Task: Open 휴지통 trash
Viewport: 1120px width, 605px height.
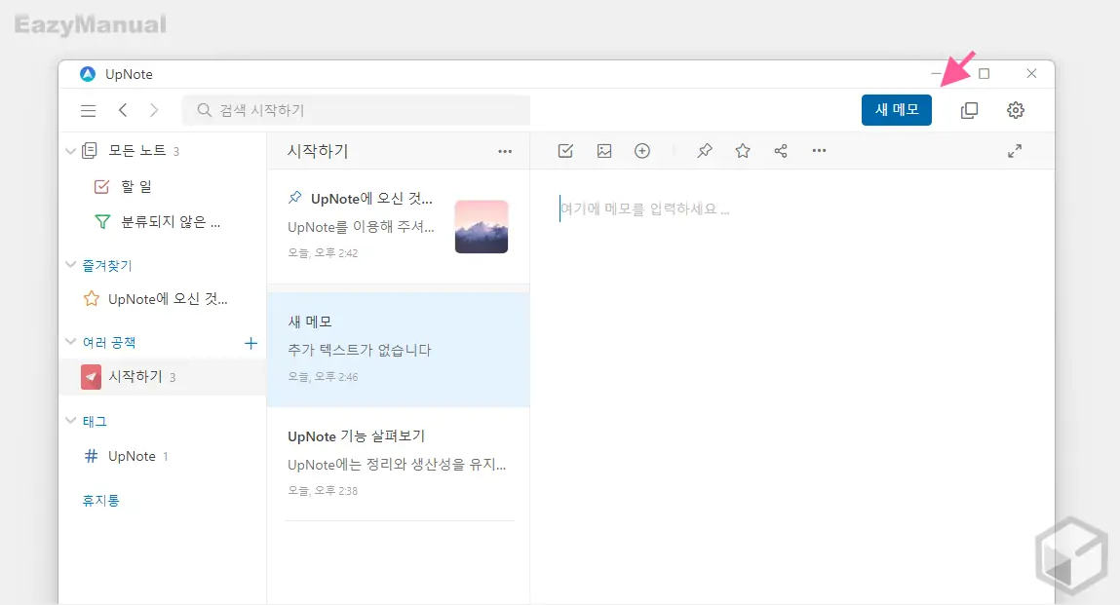Action: [100, 500]
